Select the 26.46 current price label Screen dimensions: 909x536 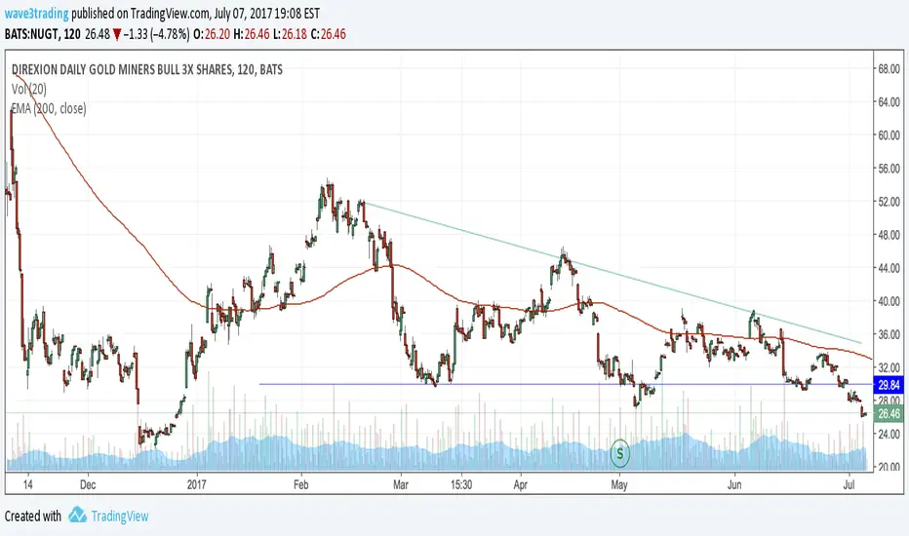click(889, 413)
